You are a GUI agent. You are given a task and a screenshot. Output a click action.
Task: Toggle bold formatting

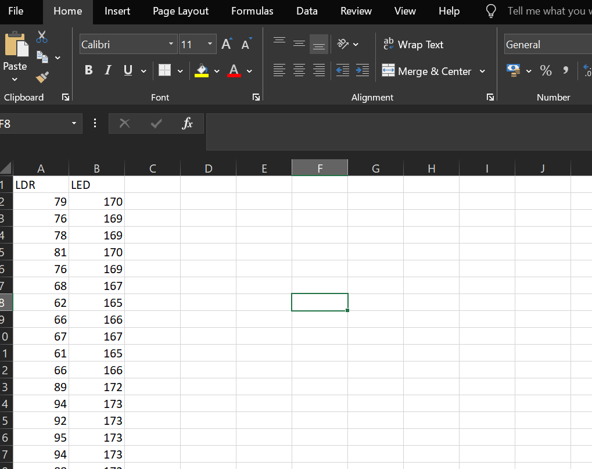click(x=89, y=70)
